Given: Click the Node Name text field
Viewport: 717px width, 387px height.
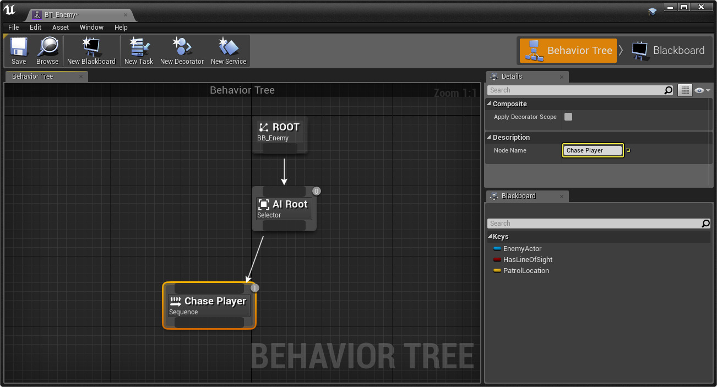Looking at the screenshot, I should [593, 150].
